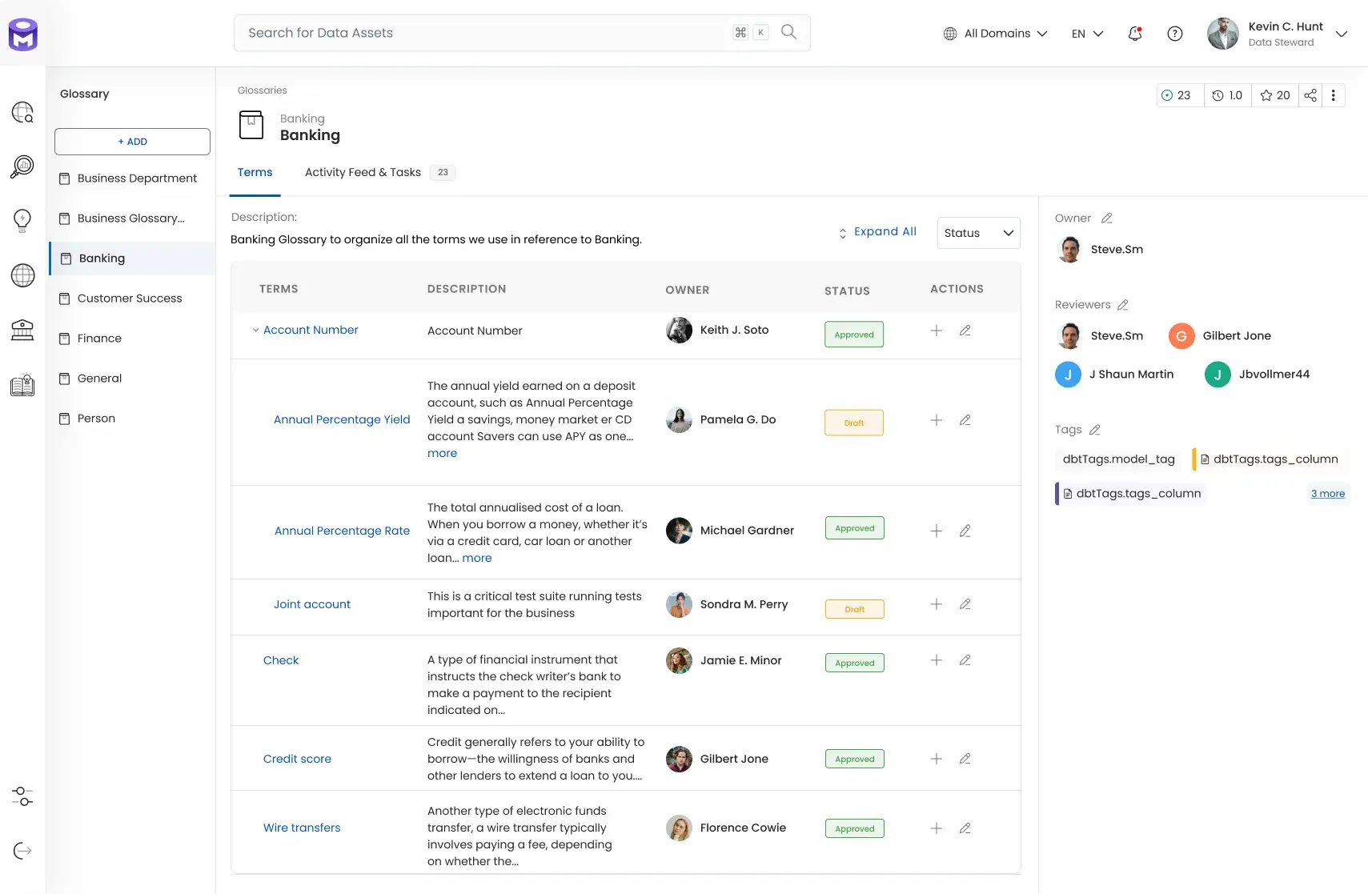
Task: Open the All Domains dropdown
Action: point(995,34)
